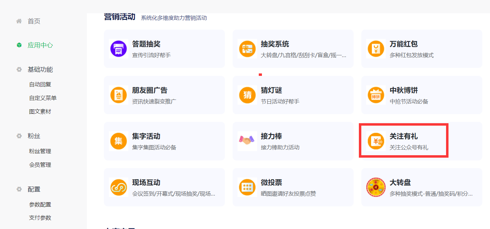Navigate to 支付参数 page

pos(40,218)
